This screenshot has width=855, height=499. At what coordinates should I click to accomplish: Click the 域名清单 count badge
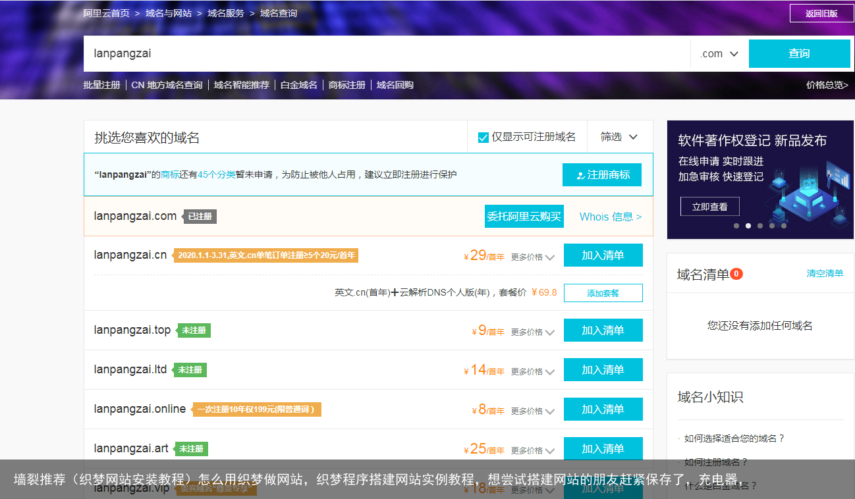coord(736,273)
